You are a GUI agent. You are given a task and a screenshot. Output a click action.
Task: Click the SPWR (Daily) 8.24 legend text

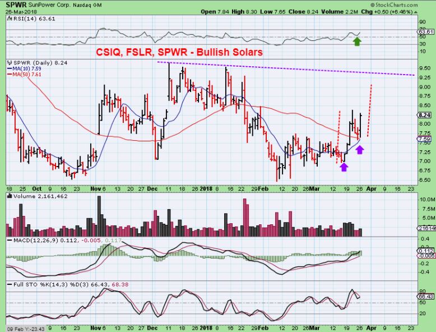[x=40, y=63]
